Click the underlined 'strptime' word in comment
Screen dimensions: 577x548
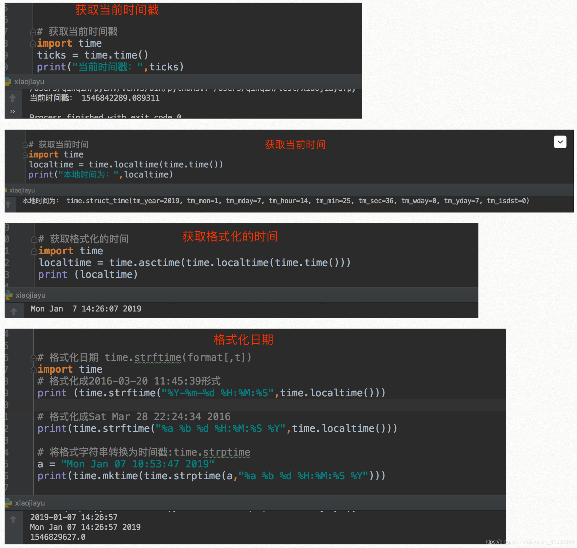[x=227, y=452]
